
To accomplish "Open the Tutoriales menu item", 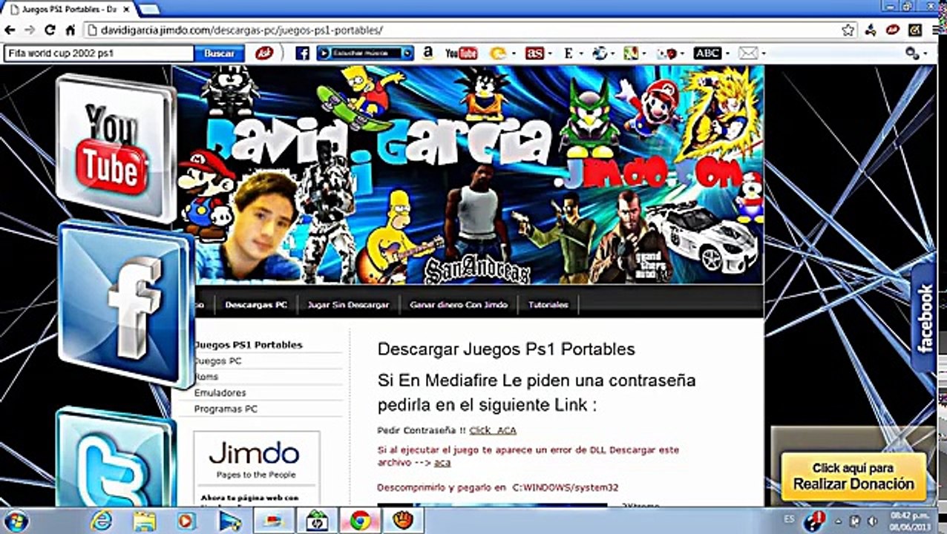I will (548, 305).
